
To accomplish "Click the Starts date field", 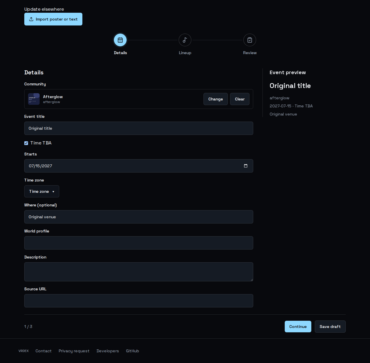I will (139, 166).
